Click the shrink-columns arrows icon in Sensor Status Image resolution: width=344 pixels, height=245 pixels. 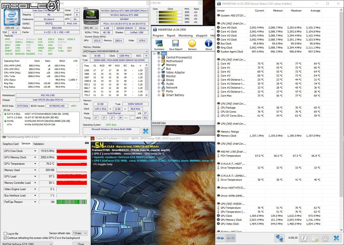pos(230,238)
